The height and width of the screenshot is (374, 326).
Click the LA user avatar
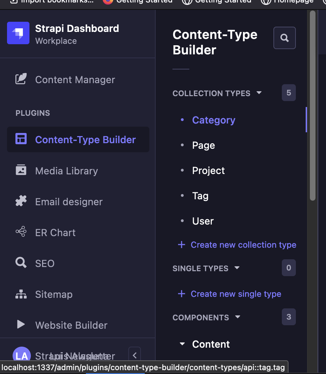tap(22, 354)
